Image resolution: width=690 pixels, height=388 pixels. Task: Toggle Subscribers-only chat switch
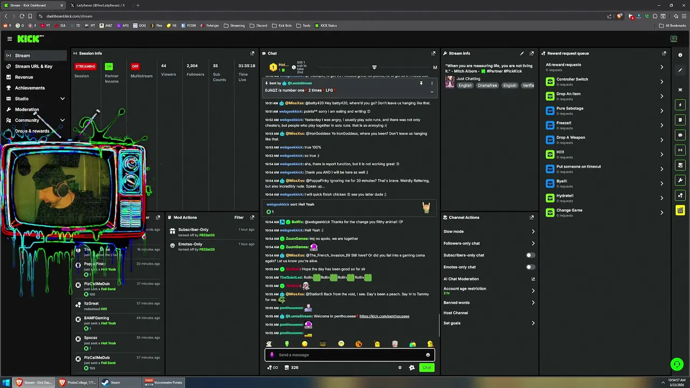(x=530, y=255)
